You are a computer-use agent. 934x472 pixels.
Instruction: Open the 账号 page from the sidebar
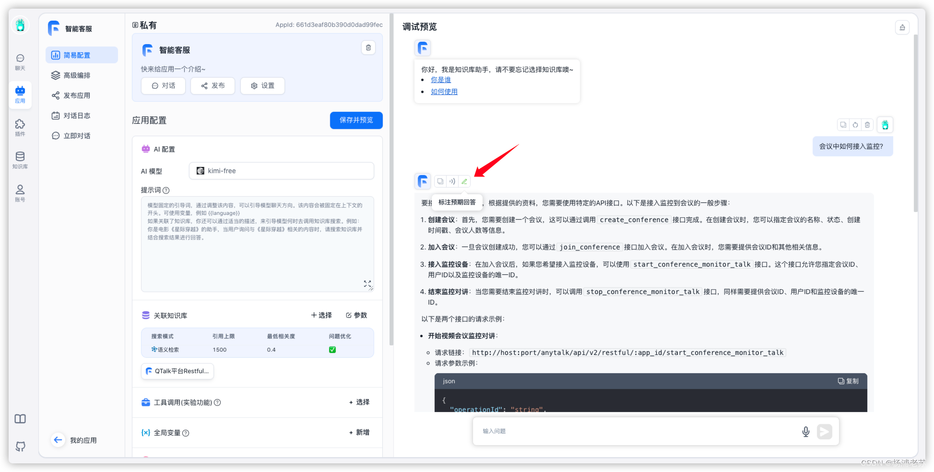coord(20,192)
